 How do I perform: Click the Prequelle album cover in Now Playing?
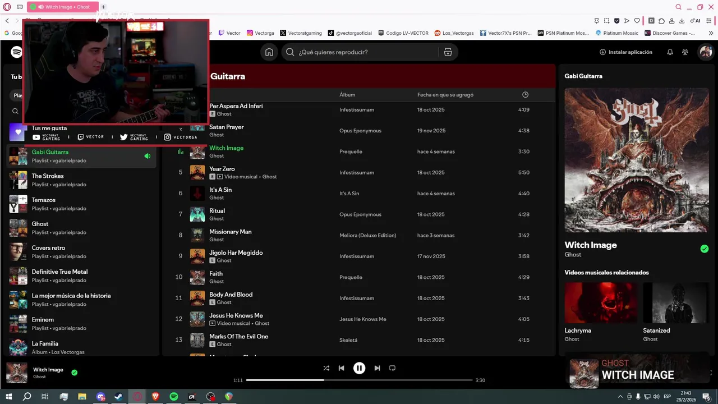click(637, 160)
